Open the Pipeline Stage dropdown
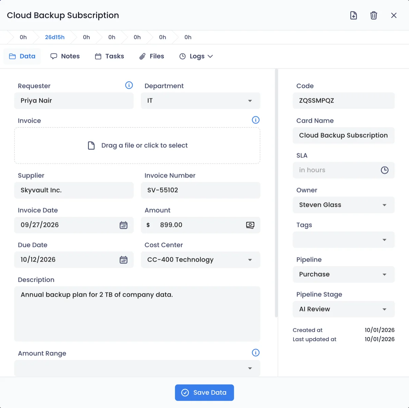The image size is (409, 408). [x=344, y=309]
